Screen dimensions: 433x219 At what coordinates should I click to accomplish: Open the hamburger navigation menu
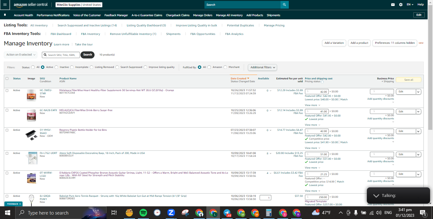[5, 4]
